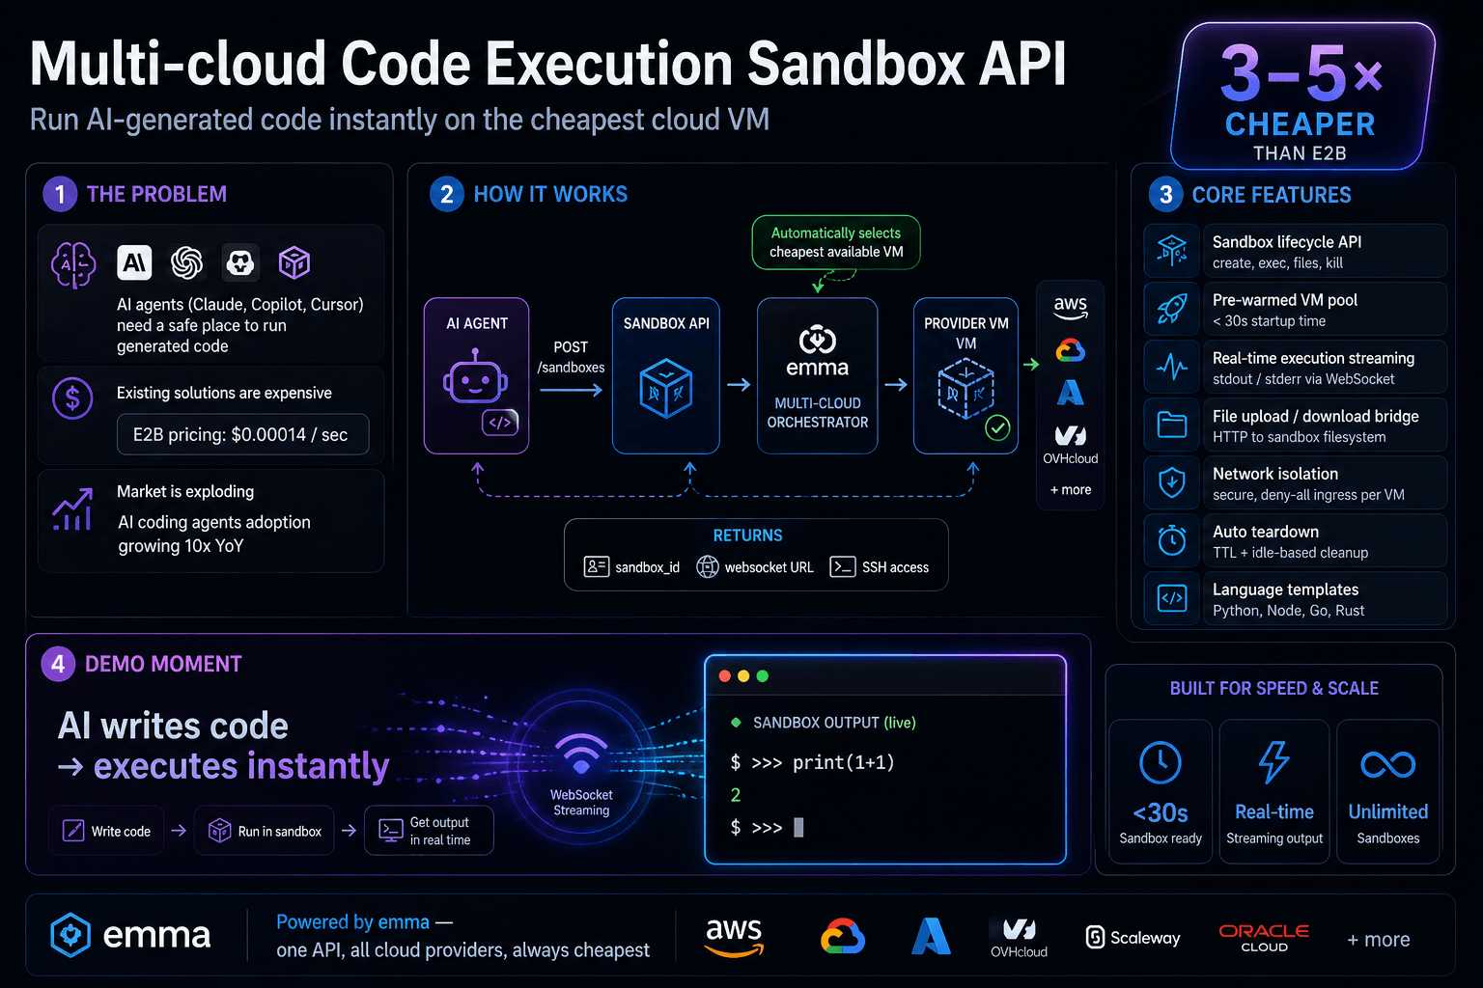
Task: Click the Real-time execution streaming pulse icon
Action: click(1172, 367)
